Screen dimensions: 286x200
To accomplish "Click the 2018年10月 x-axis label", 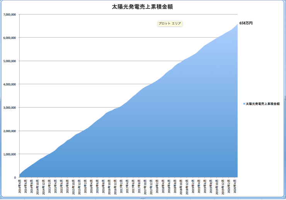I will [181, 187].
